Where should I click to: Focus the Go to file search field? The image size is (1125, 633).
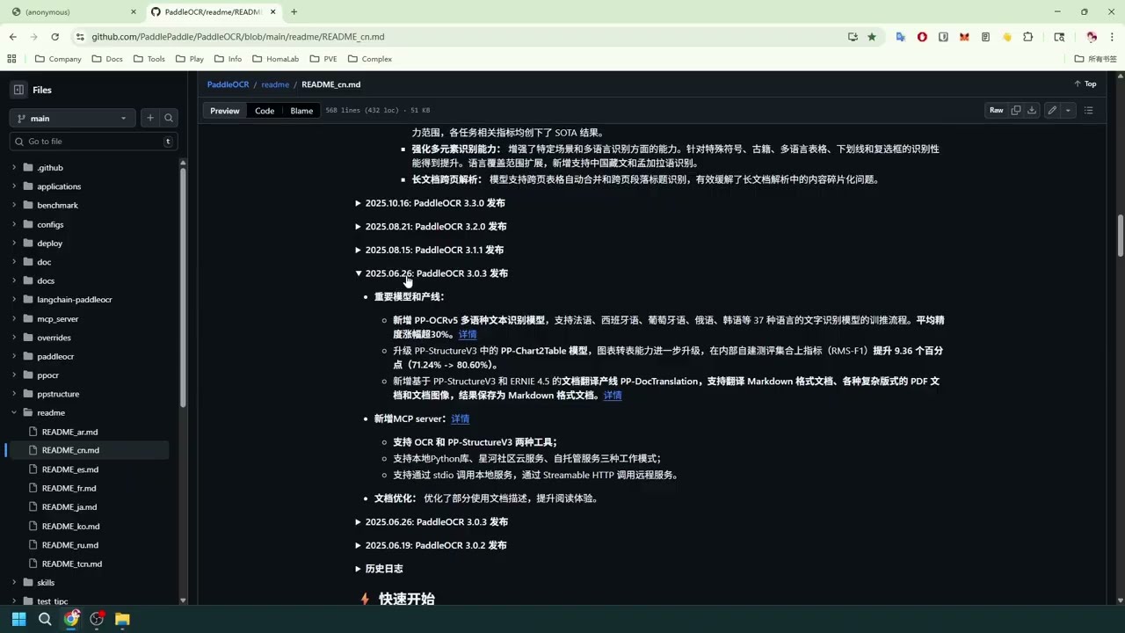point(93,142)
